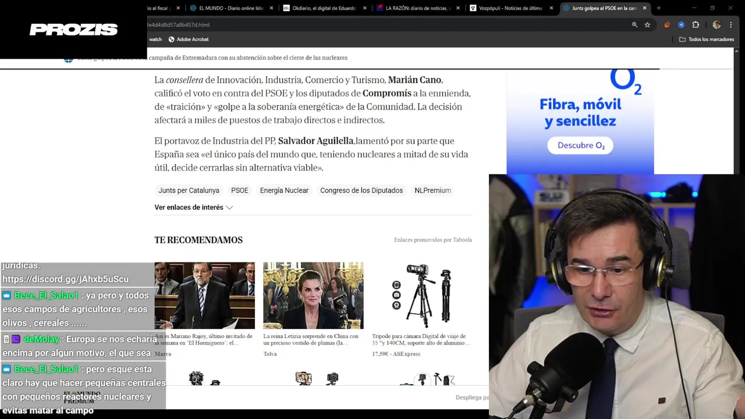Open the camera tripod AliExpress thumbnail
The image size is (745, 419).
pyautogui.click(x=422, y=296)
